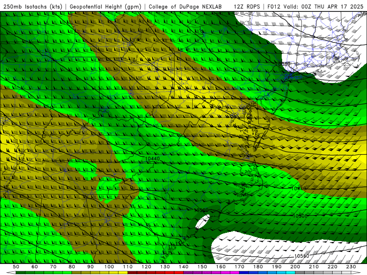367x275 pixels.
Task: Click the 190 value on the color scale
Action: [x=277, y=267]
